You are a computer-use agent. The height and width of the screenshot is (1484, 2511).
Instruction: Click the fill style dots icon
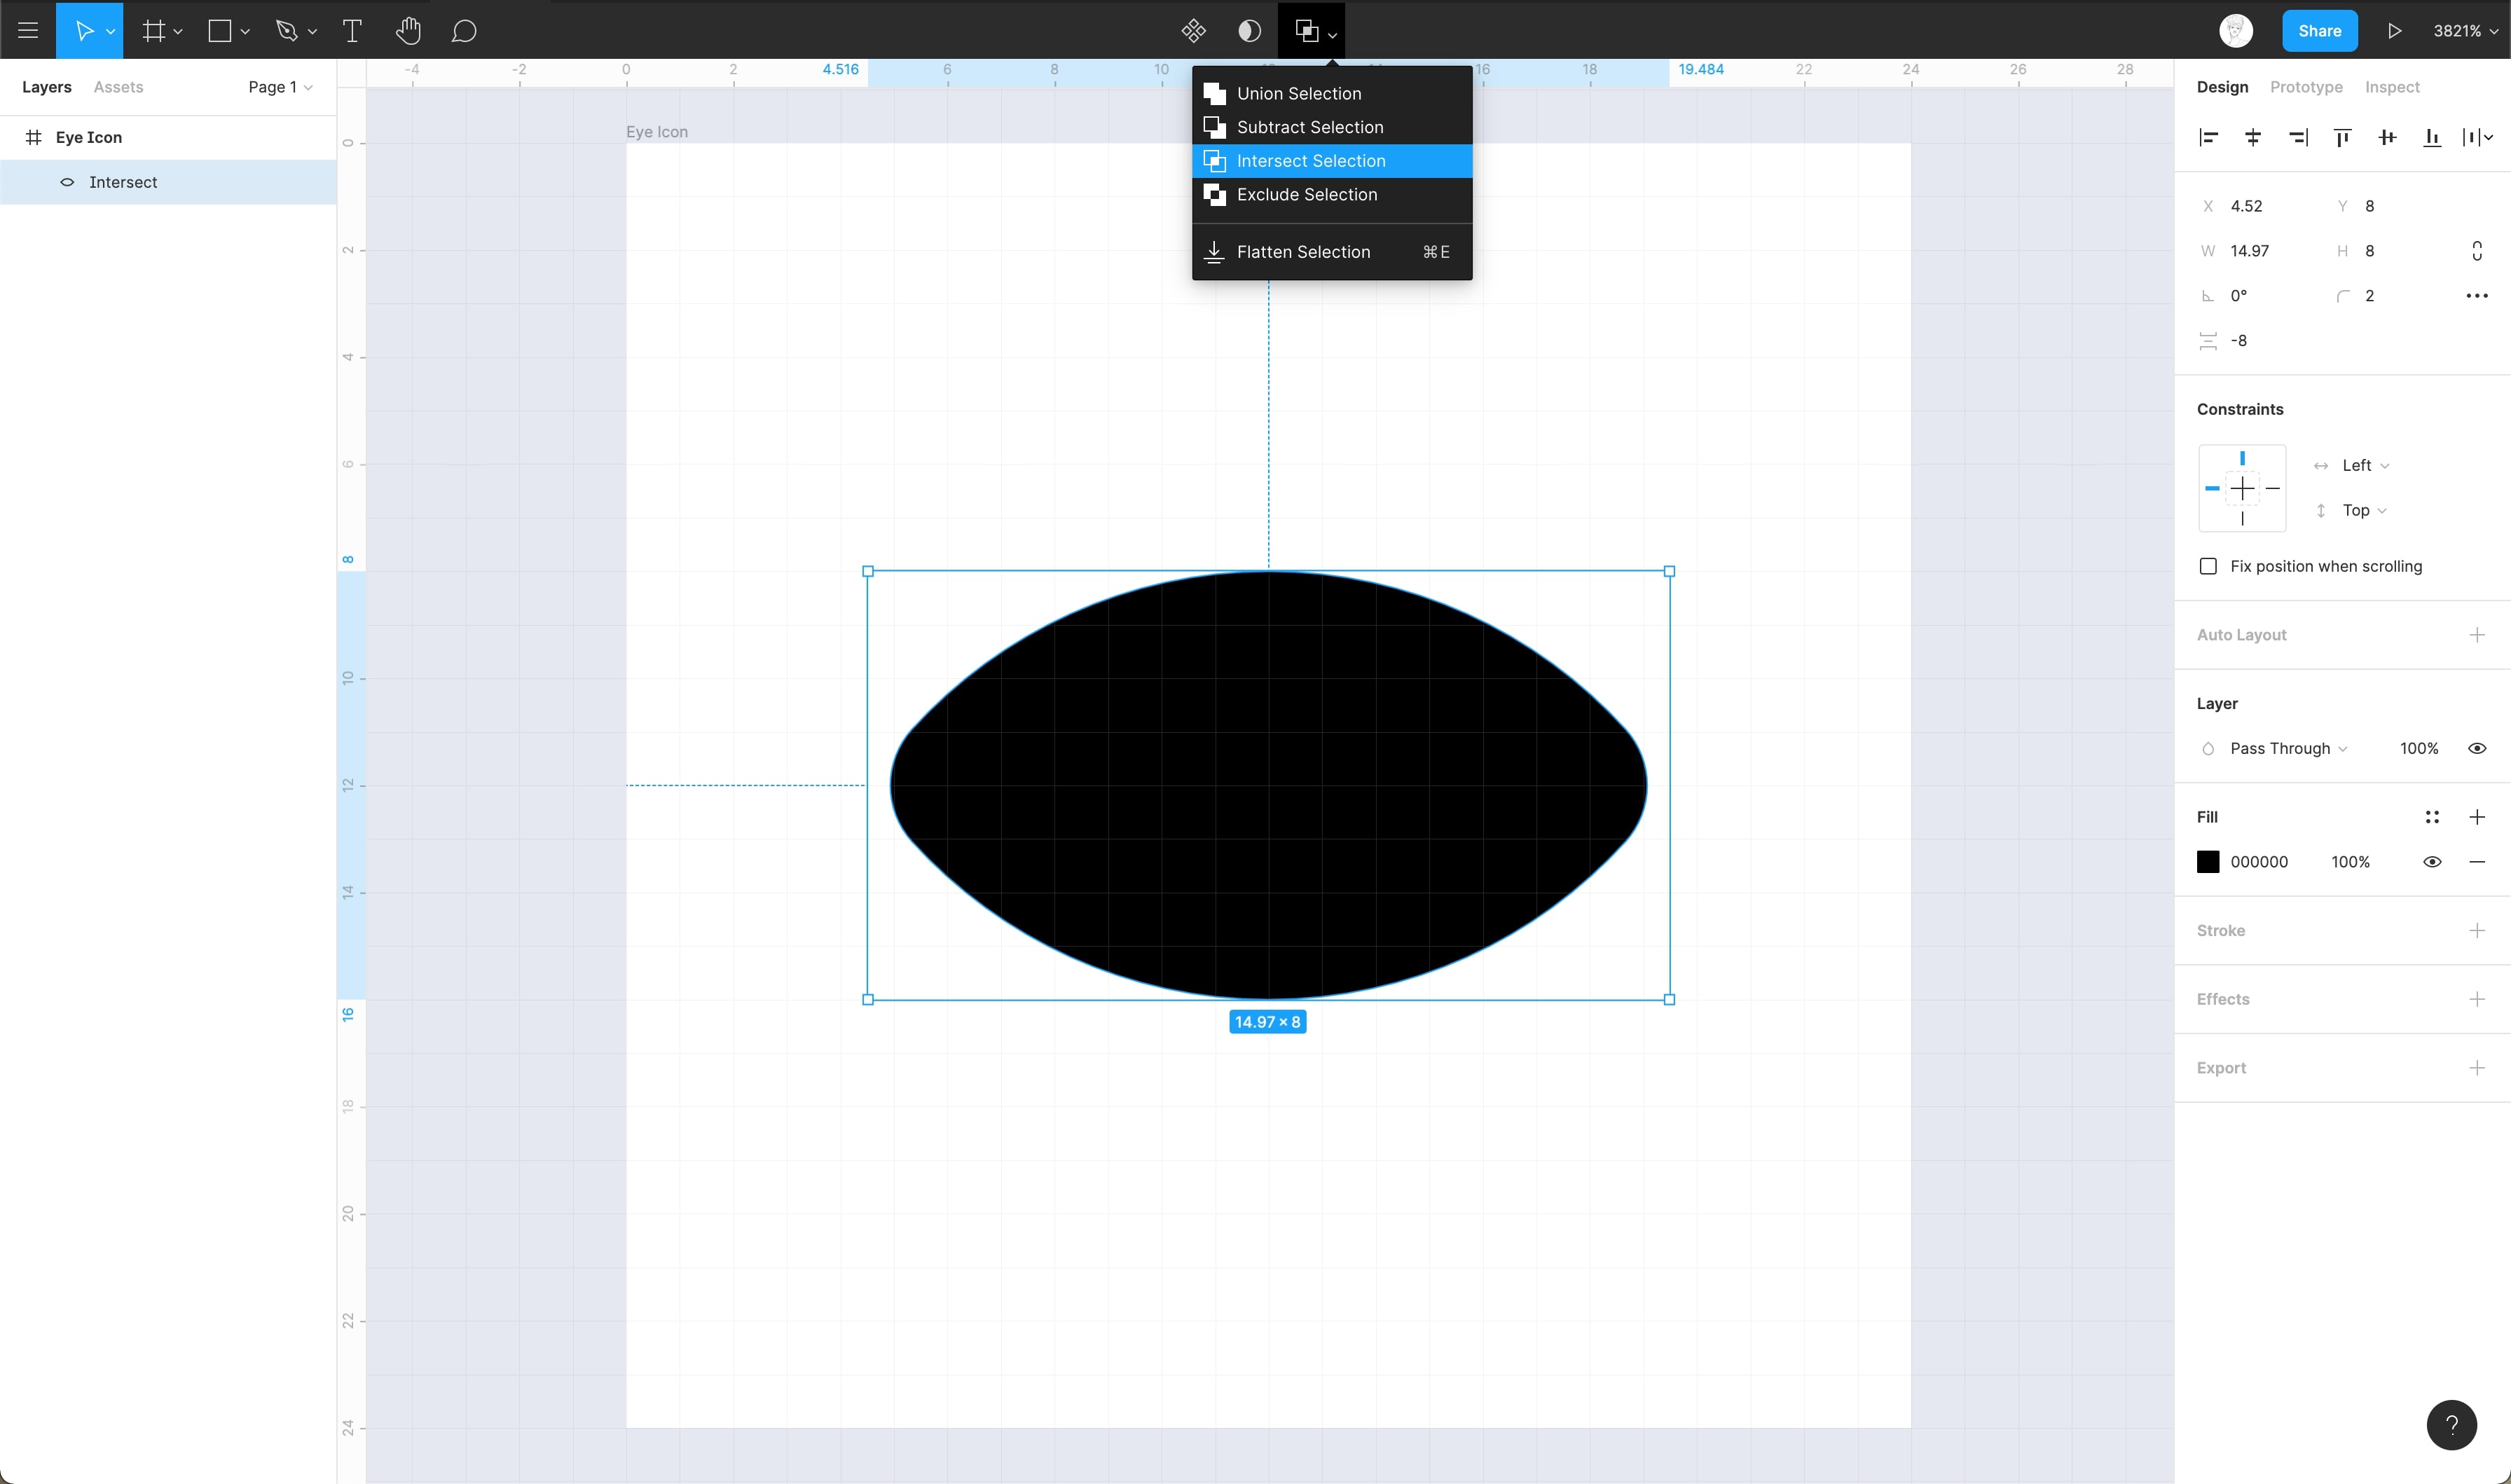tap(2432, 817)
